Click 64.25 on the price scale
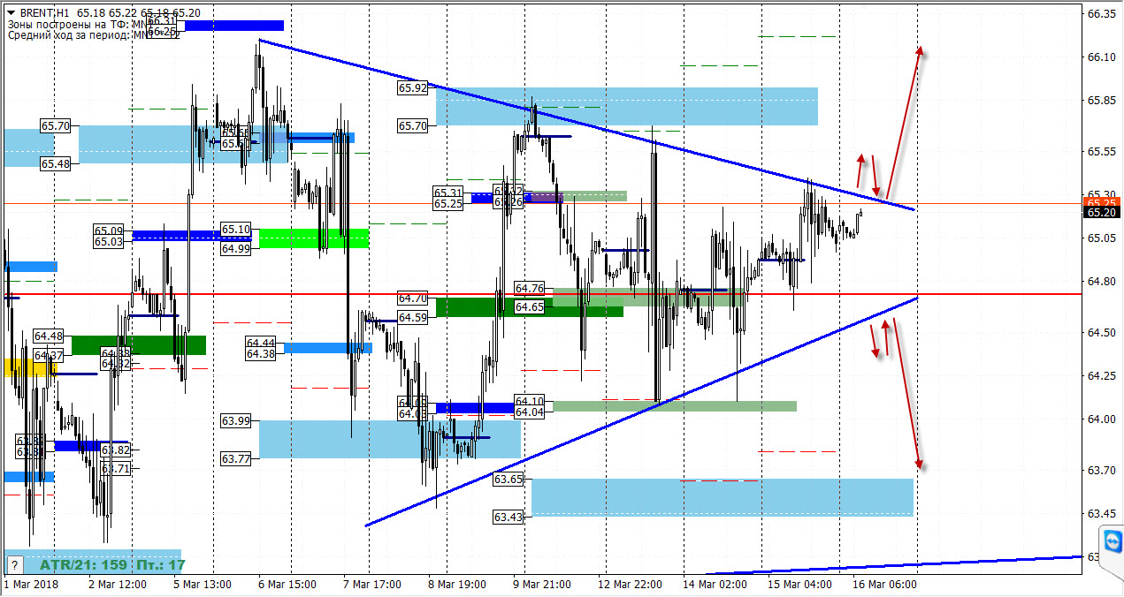Viewport: 1124px width, 597px height. (1102, 376)
